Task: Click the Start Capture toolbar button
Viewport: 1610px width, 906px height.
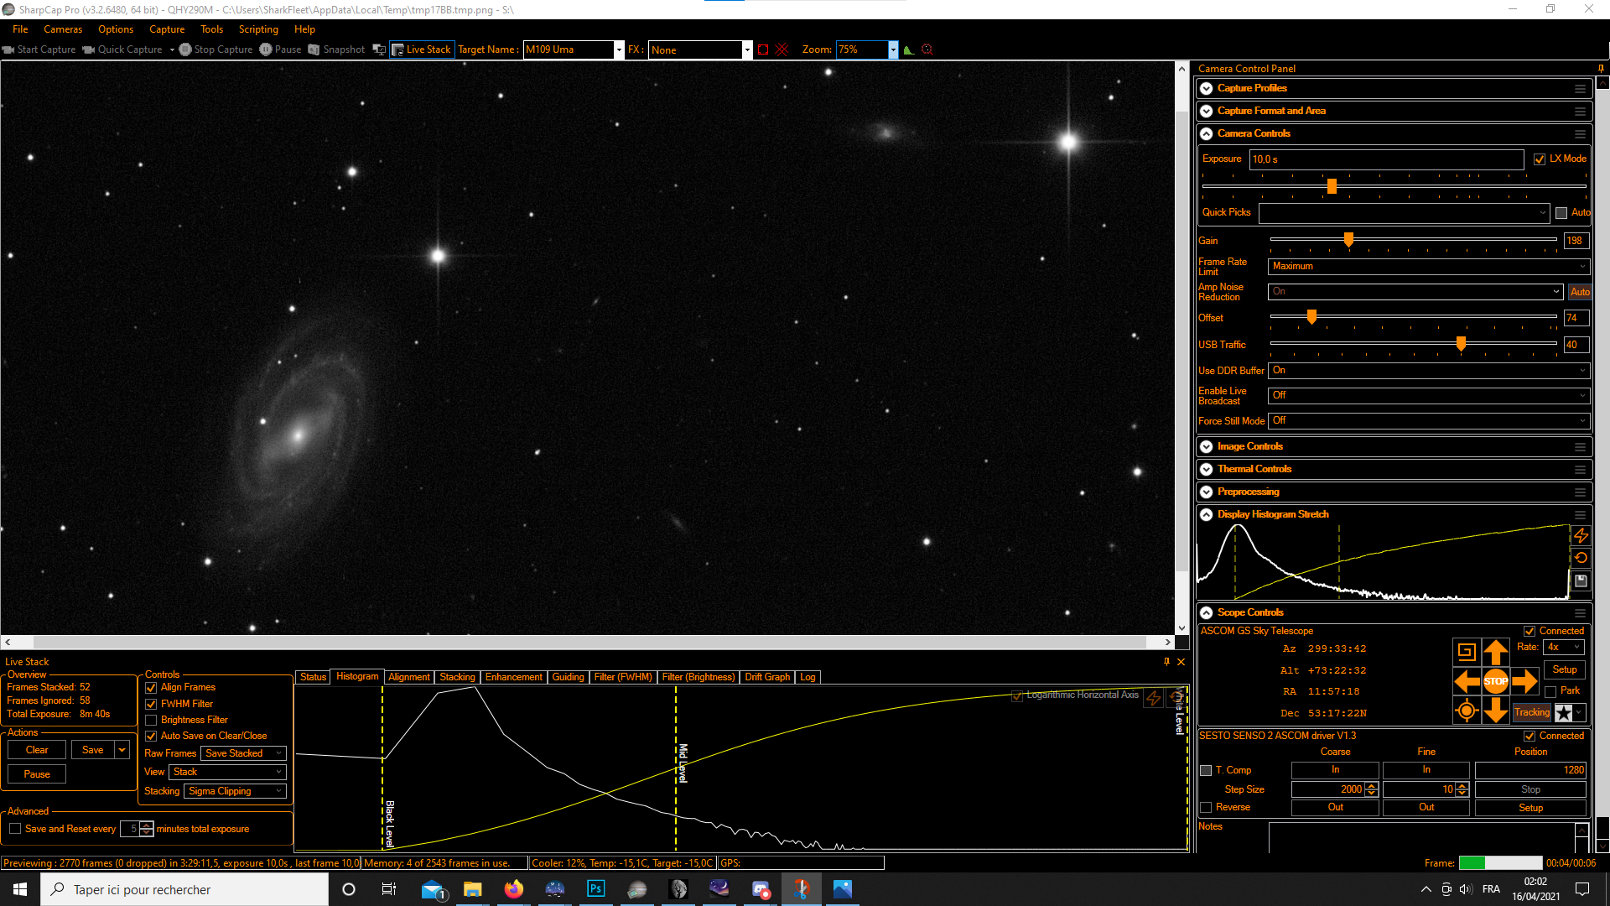Action: 39,49
